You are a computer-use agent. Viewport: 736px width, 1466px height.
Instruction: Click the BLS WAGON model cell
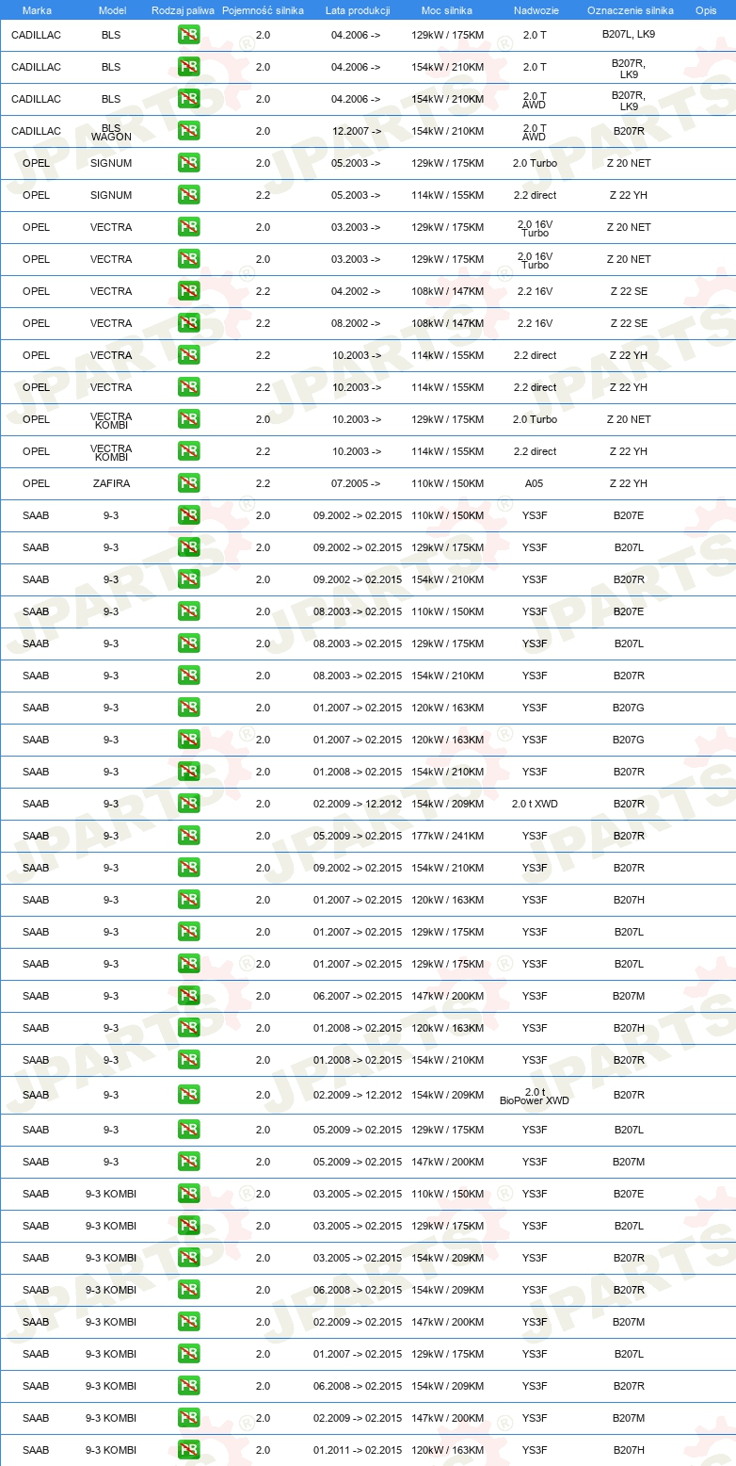pyautogui.click(x=111, y=131)
